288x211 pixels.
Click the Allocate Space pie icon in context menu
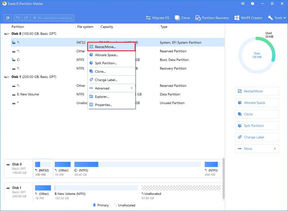point(91,55)
